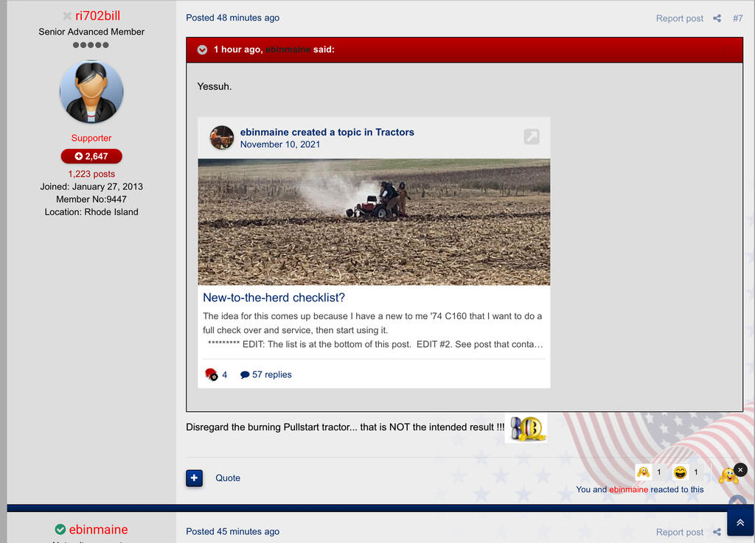The image size is (755, 543).
Task: Report post #7
Action: coord(679,18)
